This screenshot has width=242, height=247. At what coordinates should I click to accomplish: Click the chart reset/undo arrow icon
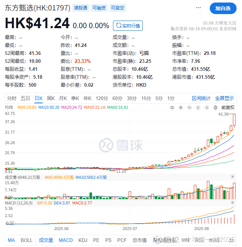point(172,108)
